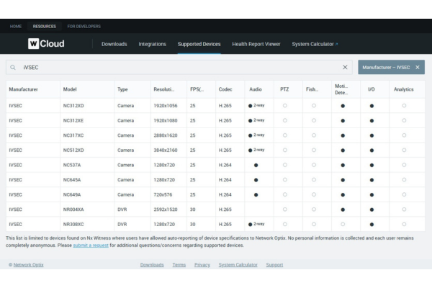This screenshot has height=288, width=432.
Task: Click the PTZ circle for NC312XE
Action: coord(285,120)
